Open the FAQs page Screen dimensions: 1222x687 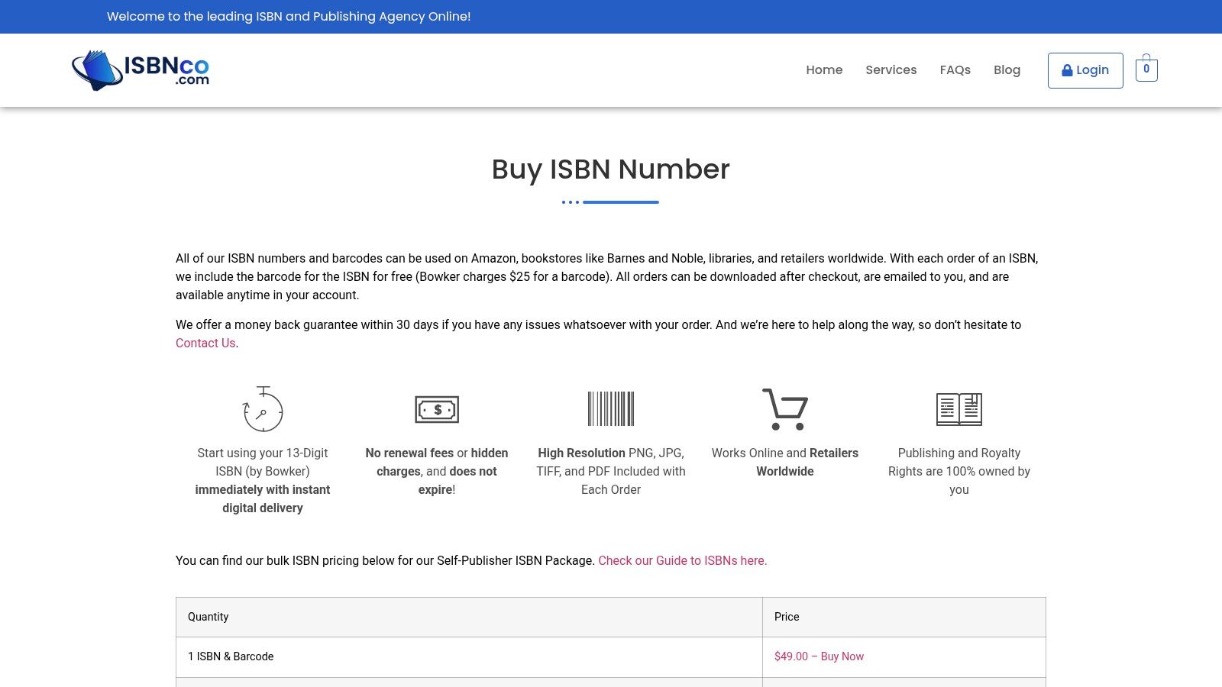click(x=955, y=70)
